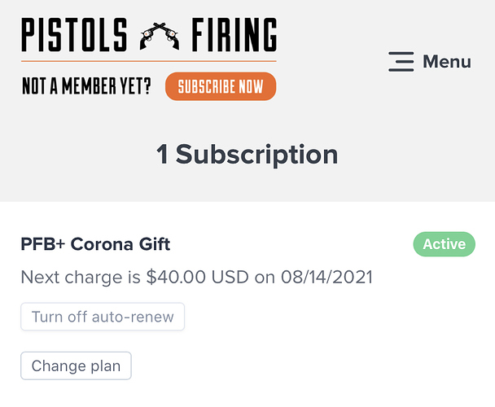Click the Subscribe Now orange button
495x407 pixels.
(x=221, y=86)
